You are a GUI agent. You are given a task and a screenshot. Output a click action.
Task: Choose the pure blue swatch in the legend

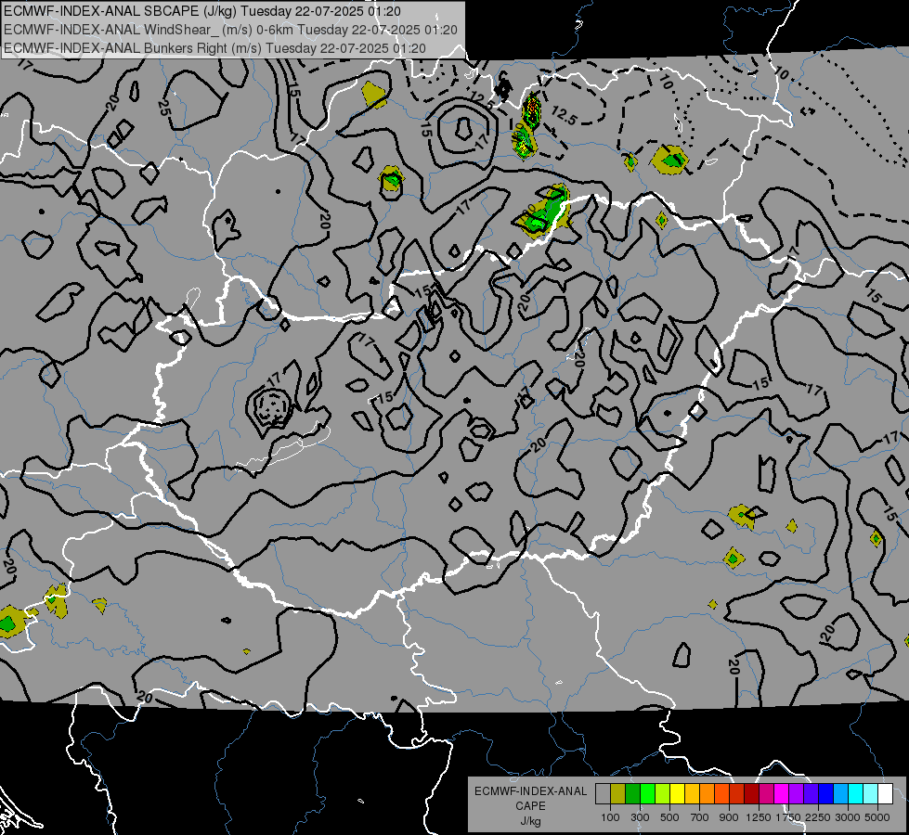826,793
